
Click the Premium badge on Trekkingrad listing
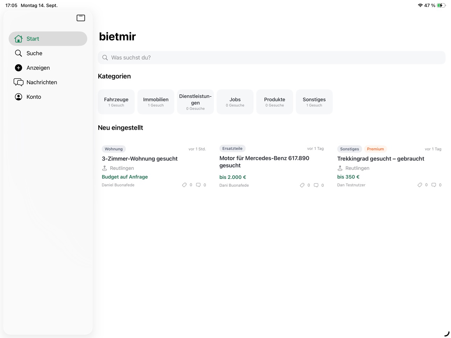(375, 149)
